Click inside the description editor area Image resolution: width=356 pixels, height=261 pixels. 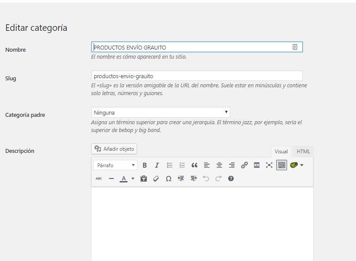202,224
